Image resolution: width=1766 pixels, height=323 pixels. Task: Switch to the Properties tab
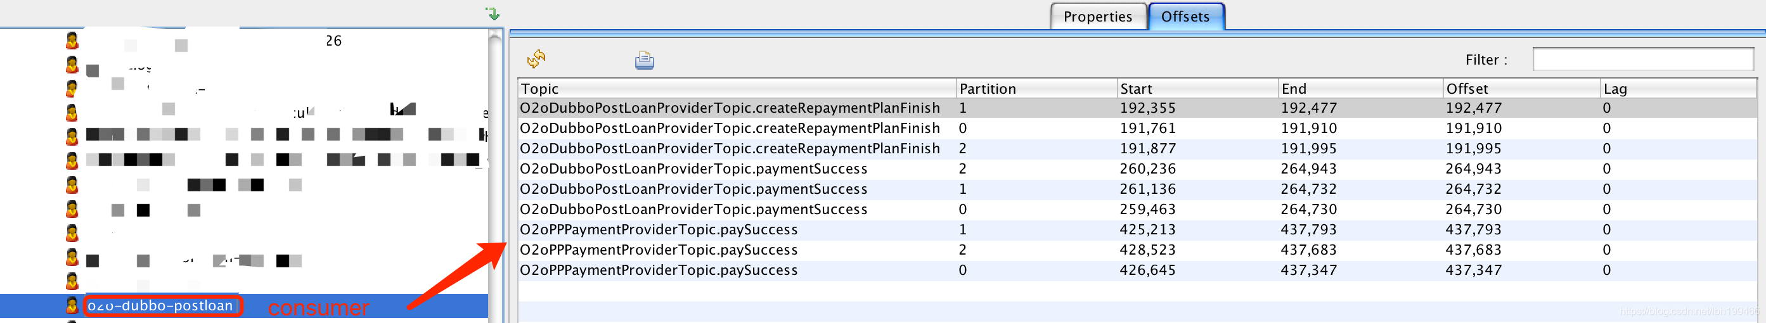[x=1098, y=16]
